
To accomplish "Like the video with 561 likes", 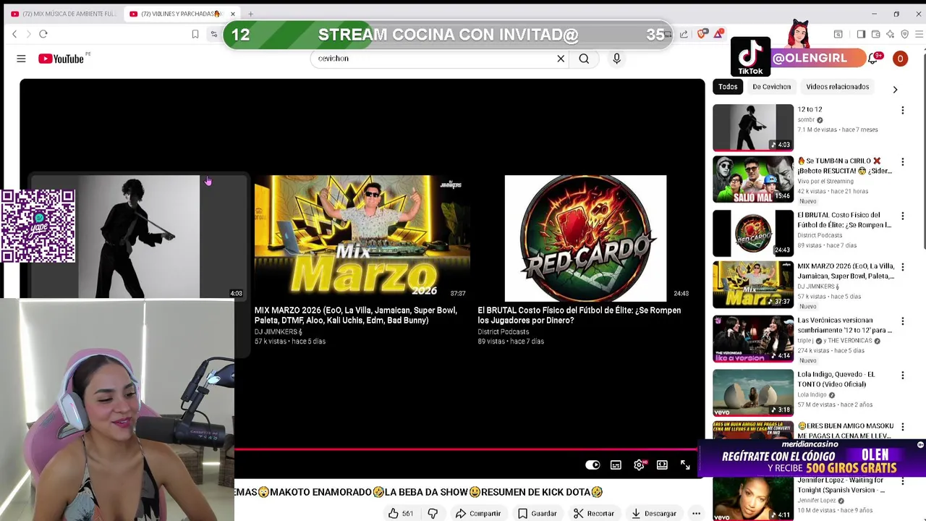I will point(400,513).
